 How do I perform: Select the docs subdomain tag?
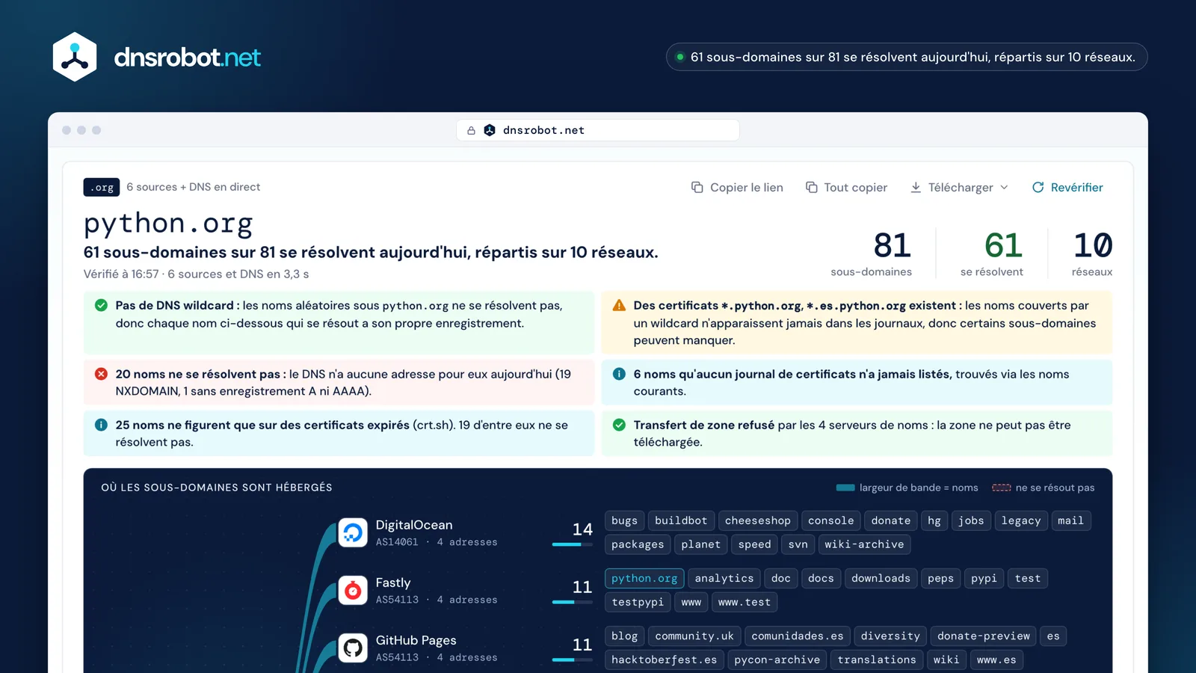[x=821, y=578]
